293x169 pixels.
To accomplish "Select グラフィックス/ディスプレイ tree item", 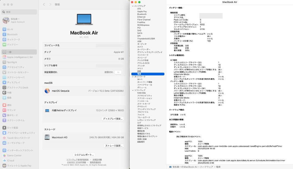I will pos(150,52).
